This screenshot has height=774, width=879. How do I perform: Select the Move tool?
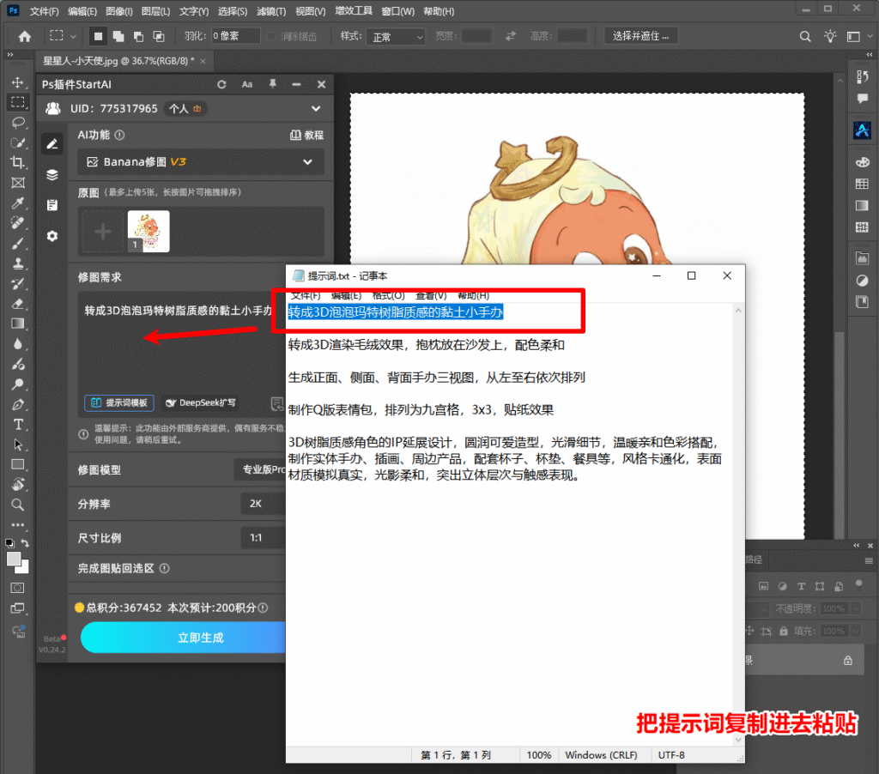tap(18, 82)
